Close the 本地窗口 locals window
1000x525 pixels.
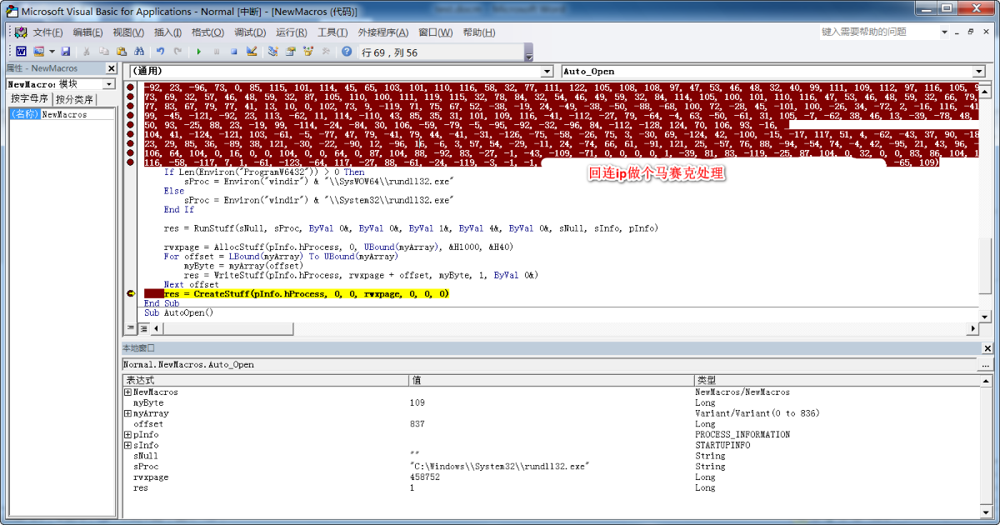coord(987,348)
